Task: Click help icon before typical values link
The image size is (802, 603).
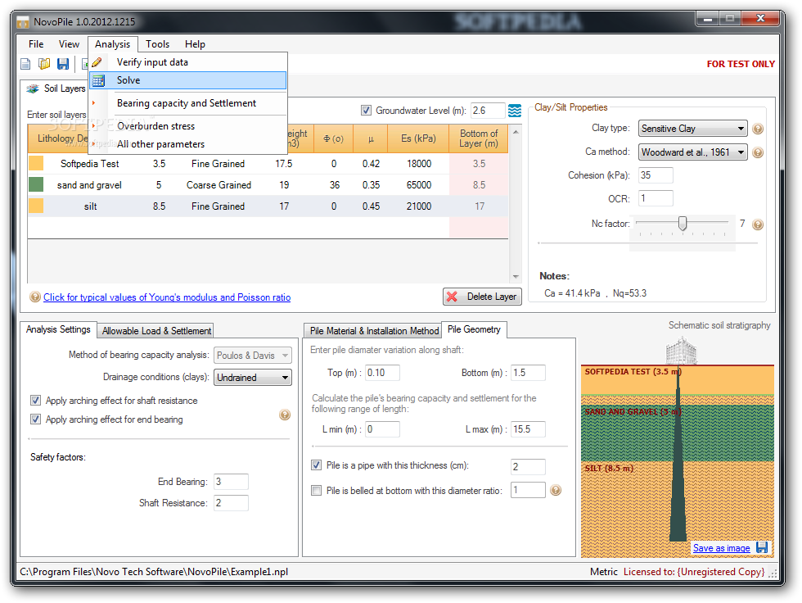Action: [x=34, y=297]
